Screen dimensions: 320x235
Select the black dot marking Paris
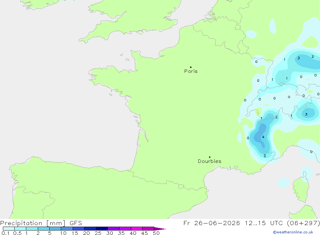191,67
